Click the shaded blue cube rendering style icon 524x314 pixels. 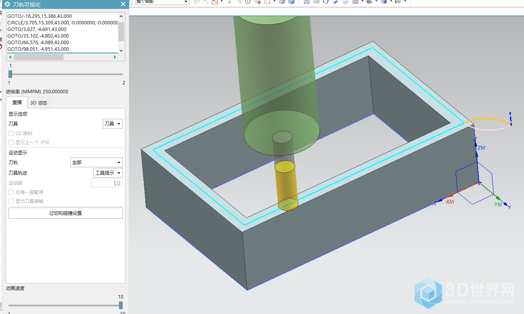pyautogui.click(x=384, y=2)
